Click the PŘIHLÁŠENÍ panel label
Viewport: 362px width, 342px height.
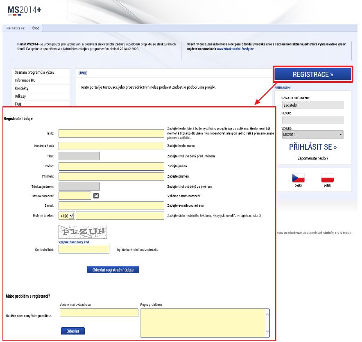click(283, 88)
